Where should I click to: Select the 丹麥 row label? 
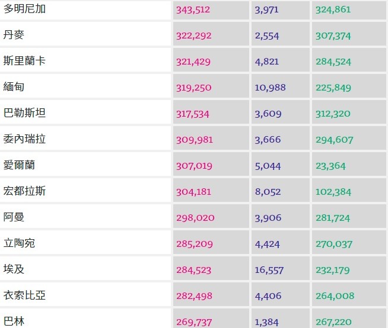pos(14,35)
